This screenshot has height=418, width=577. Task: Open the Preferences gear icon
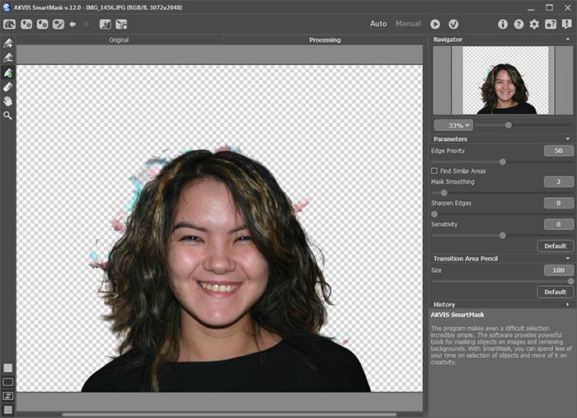point(534,24)
